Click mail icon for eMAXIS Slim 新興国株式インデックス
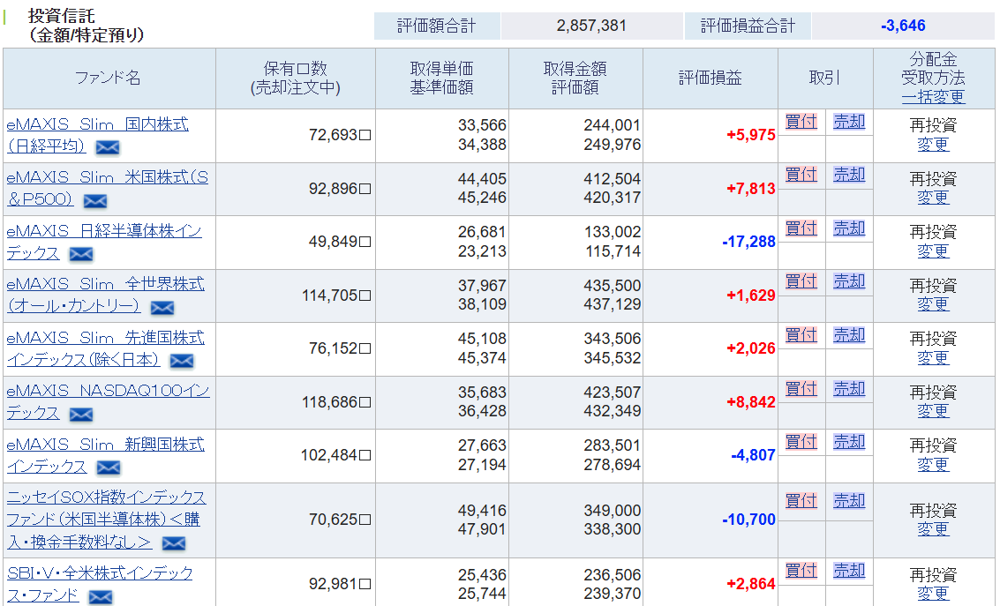This screenshot has width=1000, height=606. click(109, 468)
